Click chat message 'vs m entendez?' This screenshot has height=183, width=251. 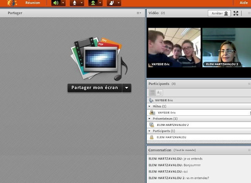pyautogui.click(x=198, y=178)
